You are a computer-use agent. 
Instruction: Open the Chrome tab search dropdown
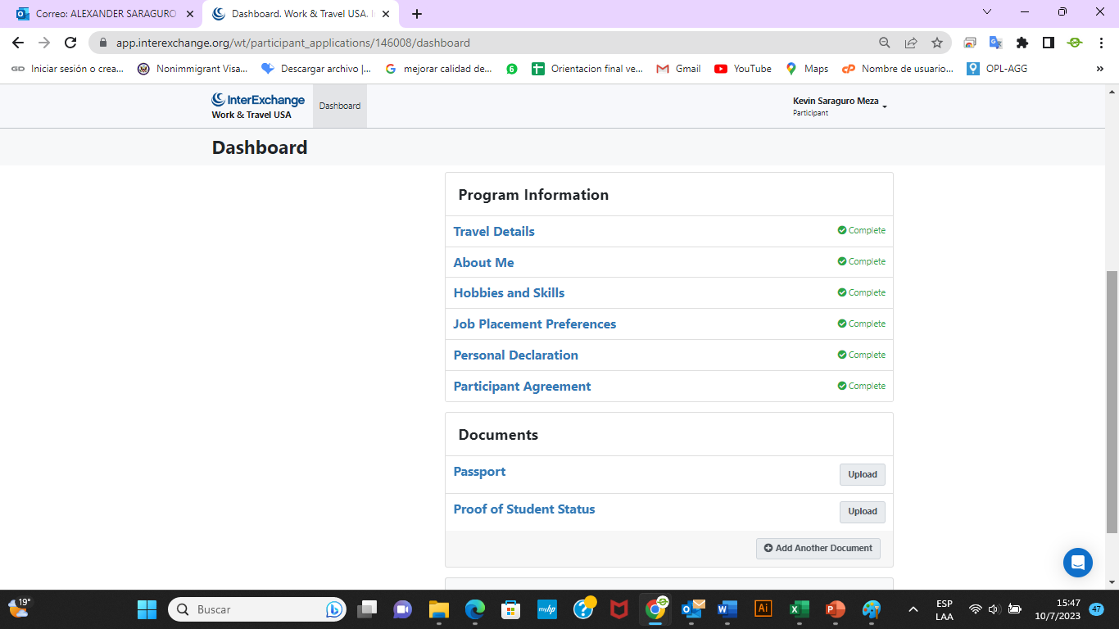coord(986,12)
